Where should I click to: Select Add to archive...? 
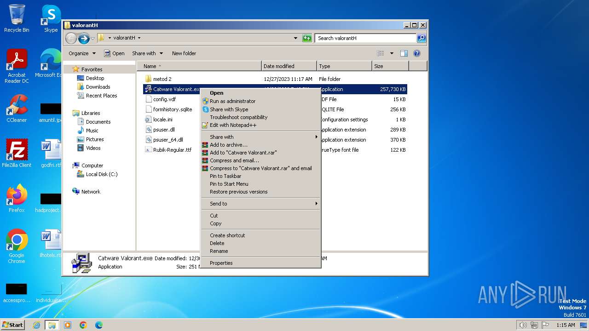(x=261, y=145)
